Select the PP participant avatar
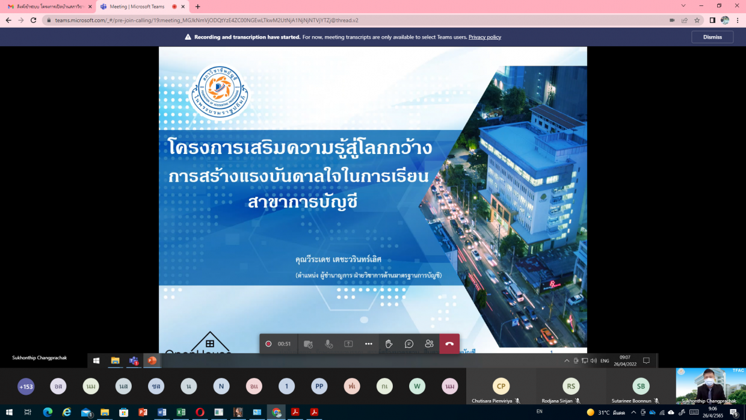Image resolution: width=746 pixels, height=420 pixels. click(319, 386)
